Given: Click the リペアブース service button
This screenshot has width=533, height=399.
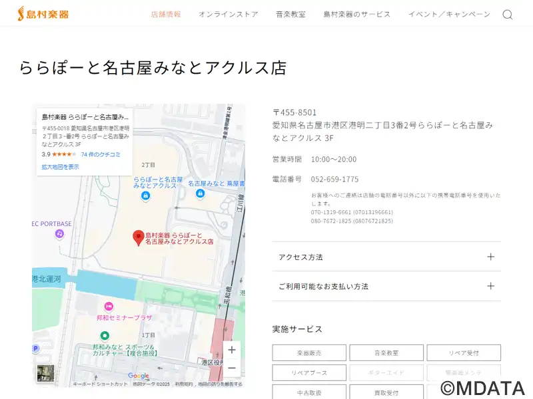Looking at the screenshot, I should click(x=309, y=372).
